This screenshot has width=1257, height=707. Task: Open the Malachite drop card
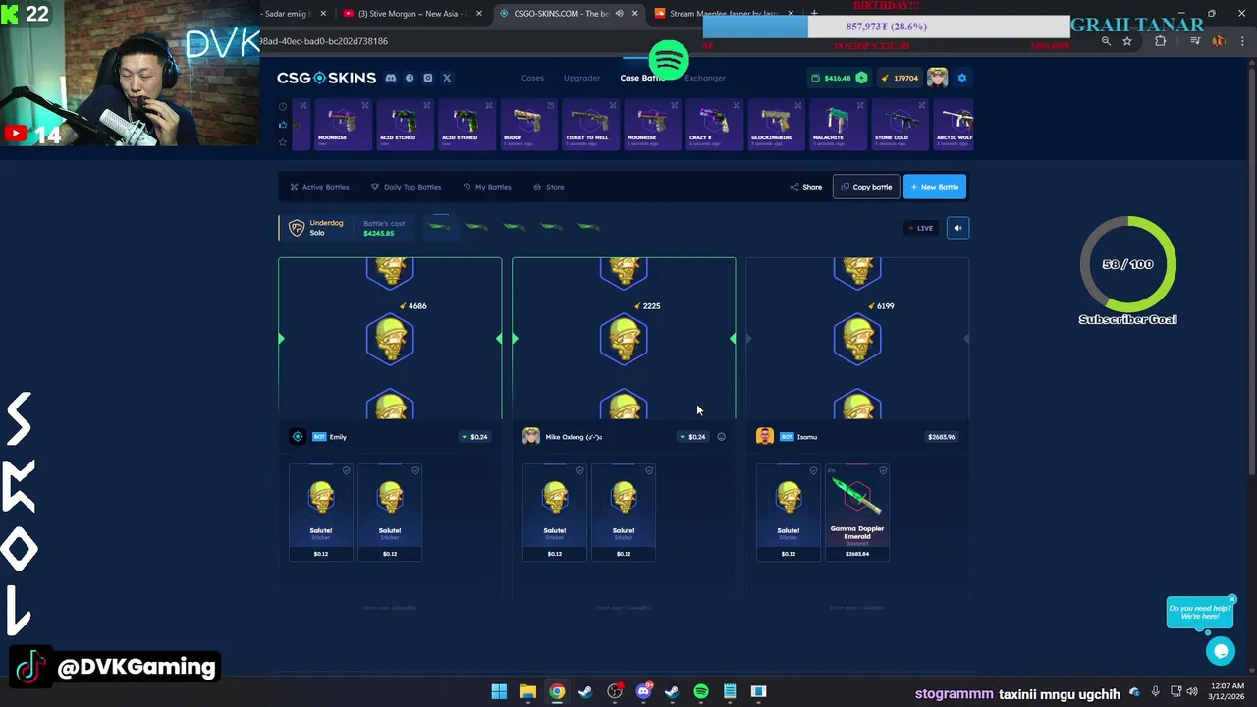click(837, 125)
